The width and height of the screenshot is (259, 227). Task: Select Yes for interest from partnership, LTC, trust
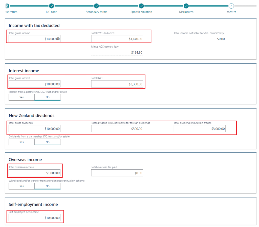22,97
